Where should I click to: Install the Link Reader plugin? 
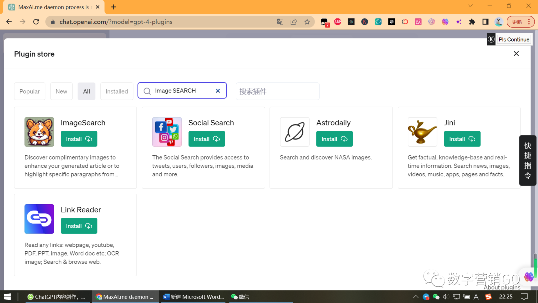pyautogui.click(x=79, y=226)
